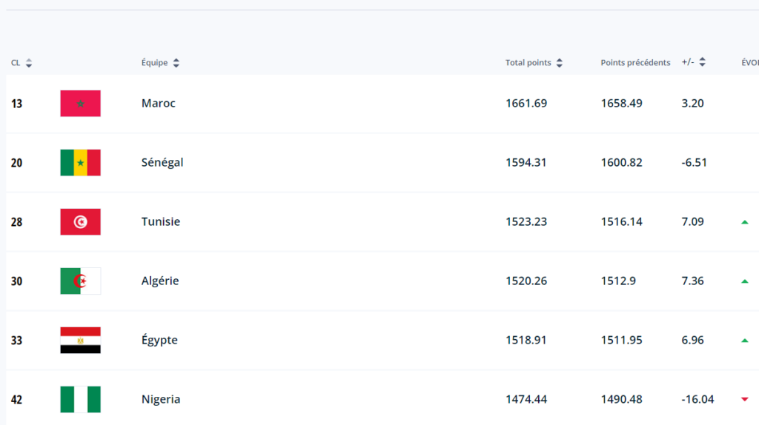Click the Nigeria flag image
Image resolution: width=759 pixels, height=425 pixels.
point(80,399)
